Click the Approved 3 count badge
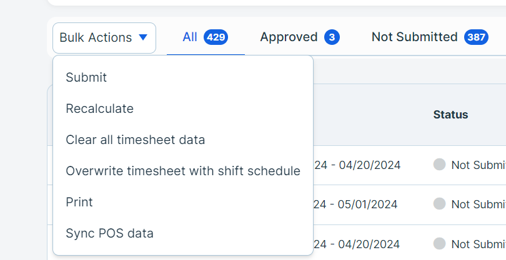Image resolution: width=506 pixels, height=260 pixels. point(332,37)
